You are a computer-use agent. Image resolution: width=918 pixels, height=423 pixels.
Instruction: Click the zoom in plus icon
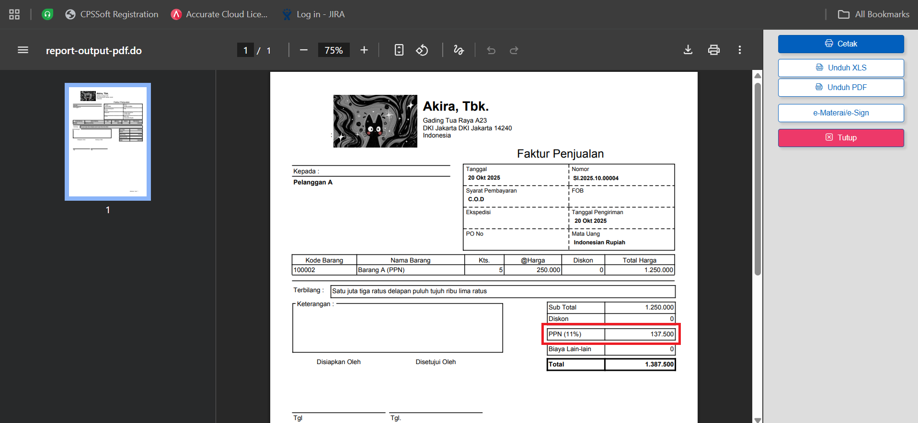click(x=364, y=50)
